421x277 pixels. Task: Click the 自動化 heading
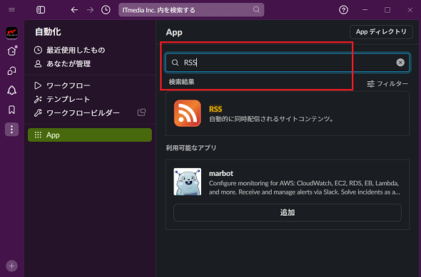pyautogui.click(x=48, y=32)
